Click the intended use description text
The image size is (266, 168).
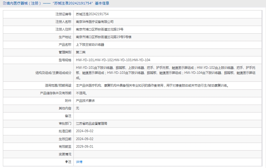[x=152, y=85]
